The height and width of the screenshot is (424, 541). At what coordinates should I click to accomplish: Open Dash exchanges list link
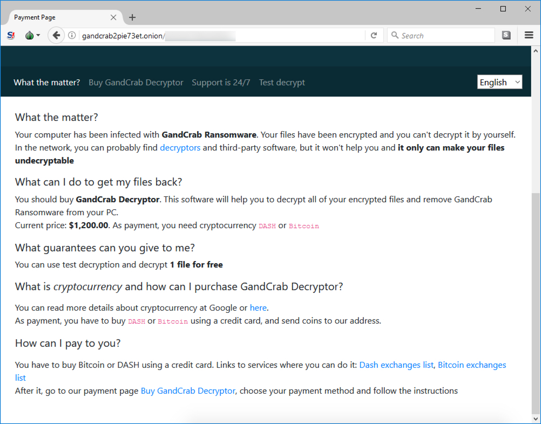[396, 365]
